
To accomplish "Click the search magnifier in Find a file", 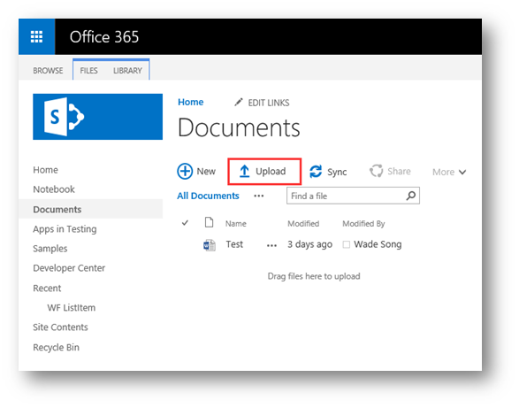I will click(x=411, y=196).
